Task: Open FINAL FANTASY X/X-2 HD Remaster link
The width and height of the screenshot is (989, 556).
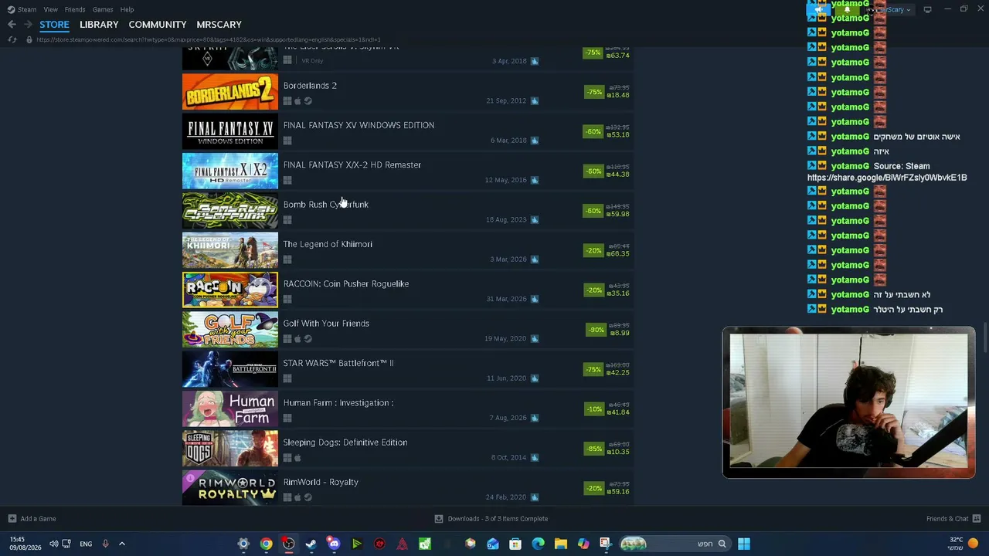Action: coord(352,164)
